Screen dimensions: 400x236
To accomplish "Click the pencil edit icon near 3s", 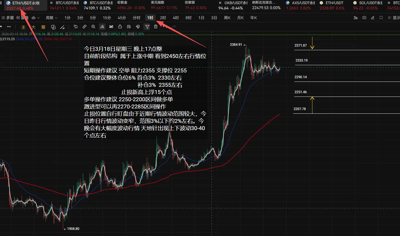I will point(373,18).
